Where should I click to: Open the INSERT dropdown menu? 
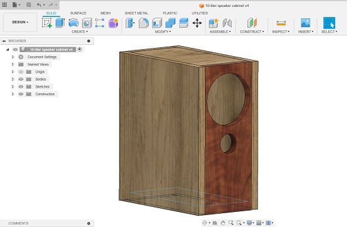(305, 32)
